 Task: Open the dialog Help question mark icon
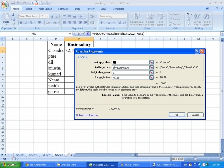point(197,51)
